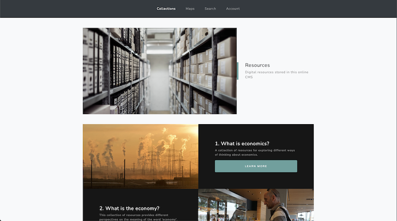This screenshot has height=221, width=397.
Task: Switch to the Maps tab
Action: (190, 9)
